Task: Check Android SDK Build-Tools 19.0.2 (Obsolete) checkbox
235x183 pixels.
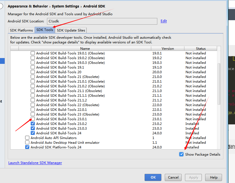Action: click(33, 58)
